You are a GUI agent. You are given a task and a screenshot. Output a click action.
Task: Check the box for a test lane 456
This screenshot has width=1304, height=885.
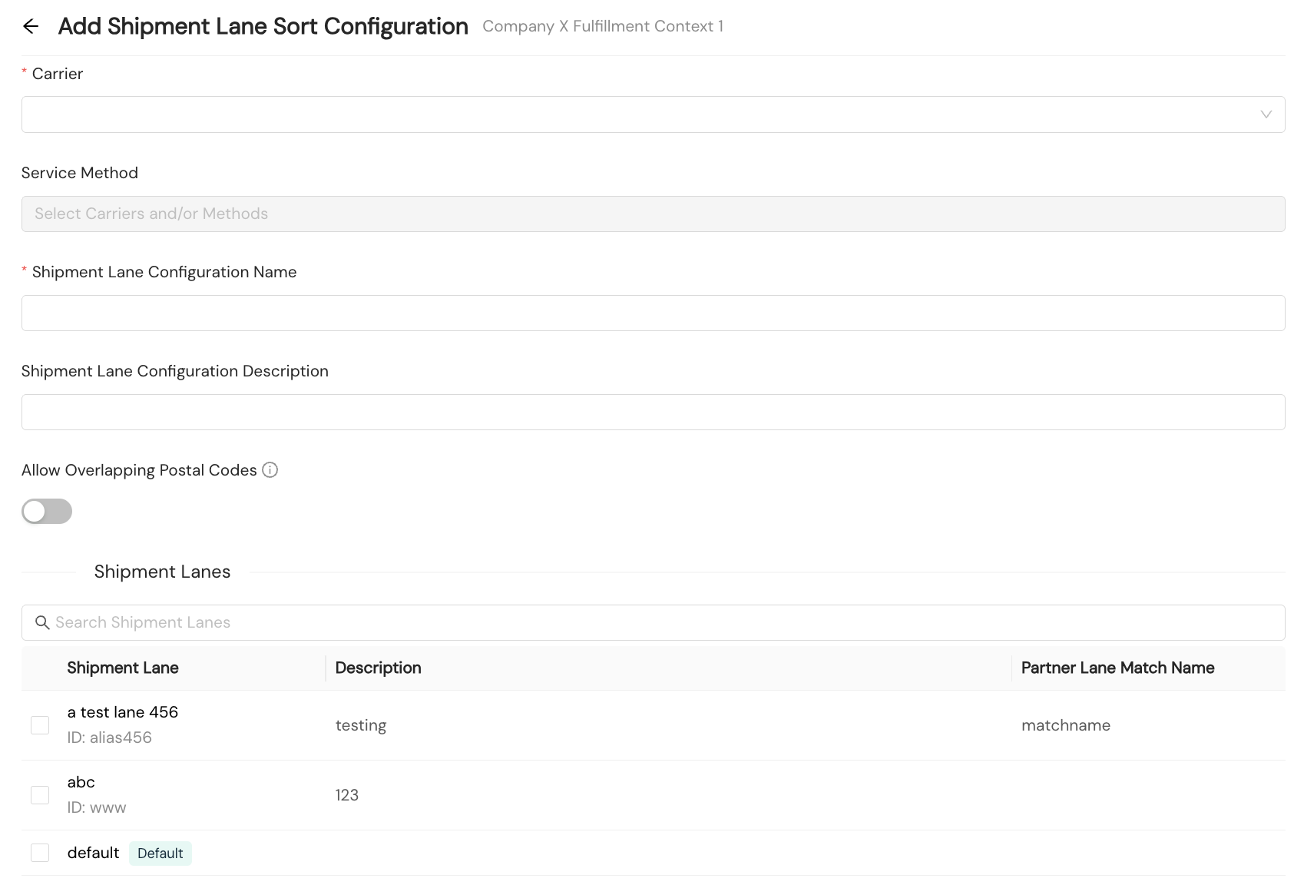click(40, 725)
